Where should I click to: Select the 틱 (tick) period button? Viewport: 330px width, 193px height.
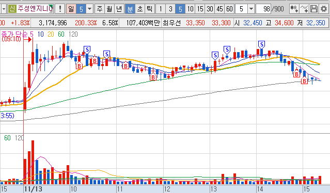click(149, 9)
